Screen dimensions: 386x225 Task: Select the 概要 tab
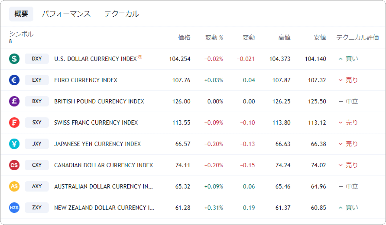pos(21,14)
